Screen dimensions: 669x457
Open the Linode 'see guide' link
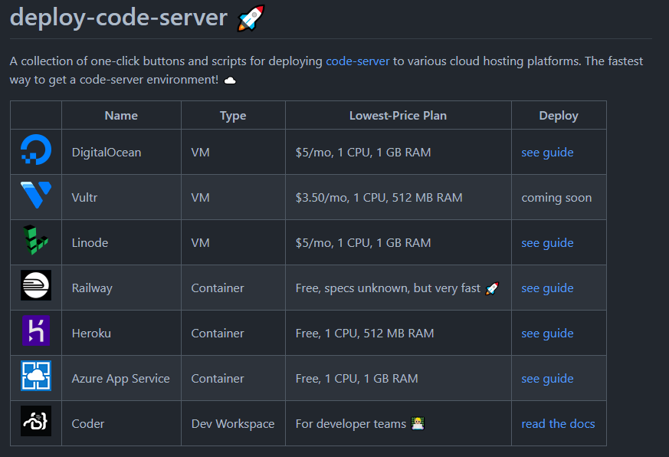point(547,243)
